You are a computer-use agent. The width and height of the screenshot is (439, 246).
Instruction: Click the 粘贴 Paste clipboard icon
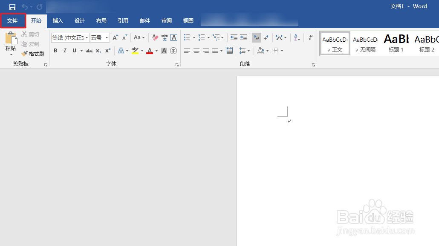pyautogui.click(x=11, y=38)
